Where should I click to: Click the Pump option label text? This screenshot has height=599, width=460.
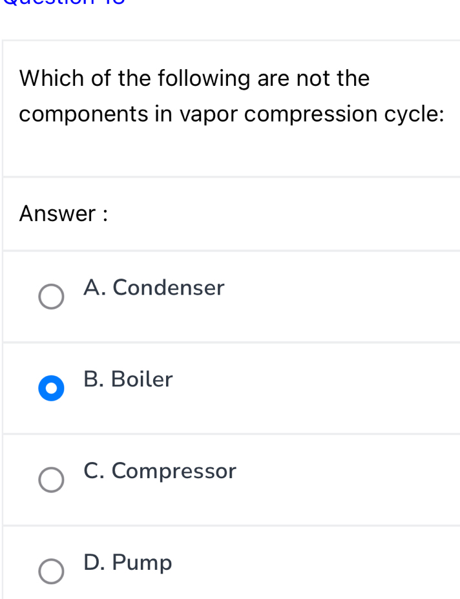pos(127,562)
